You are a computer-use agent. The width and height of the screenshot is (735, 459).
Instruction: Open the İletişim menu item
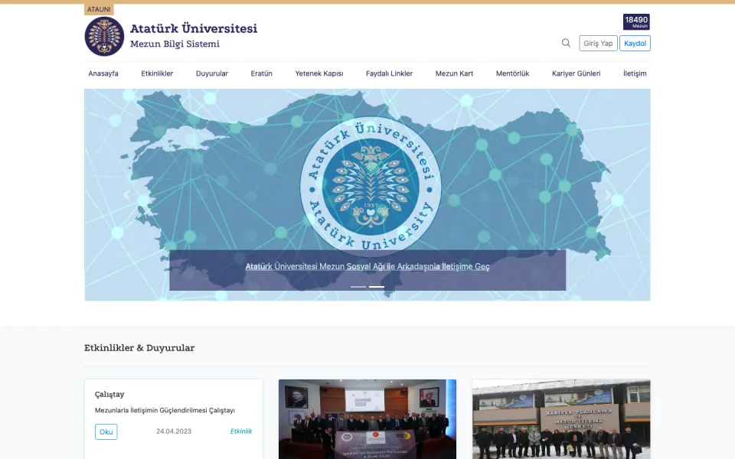[635, 73]
